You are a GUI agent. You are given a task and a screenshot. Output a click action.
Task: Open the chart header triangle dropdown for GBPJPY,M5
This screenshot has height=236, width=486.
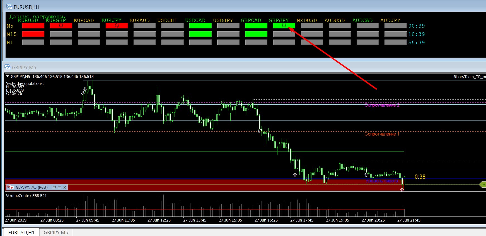coord(8,77)
